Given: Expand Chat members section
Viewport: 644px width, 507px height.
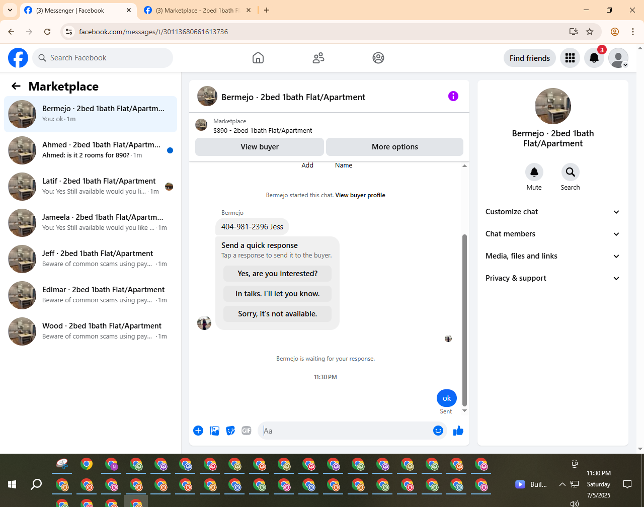Looking at the screenshot, I should (x=552, y=234).
